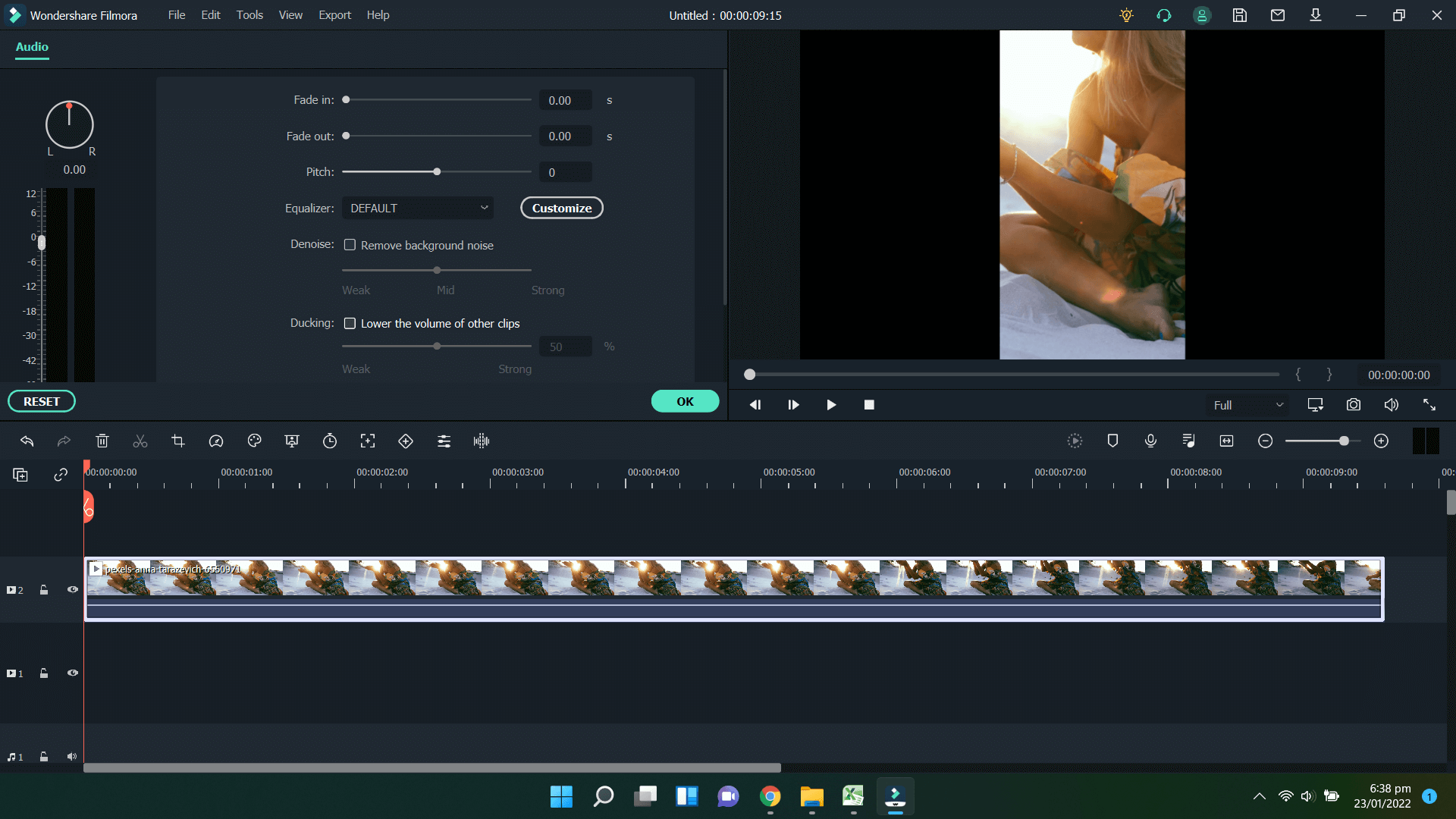Click Zoom to Fit Timeline icon
The height and width of the screenshot is (819, 1456).
[1226, 441]
